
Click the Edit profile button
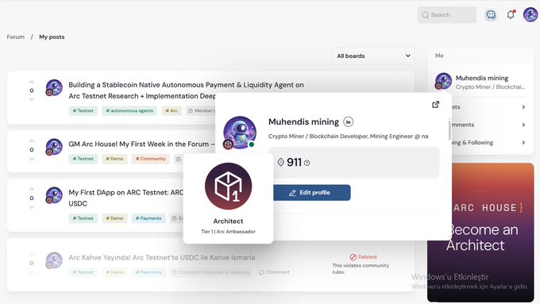click(312, 193)
